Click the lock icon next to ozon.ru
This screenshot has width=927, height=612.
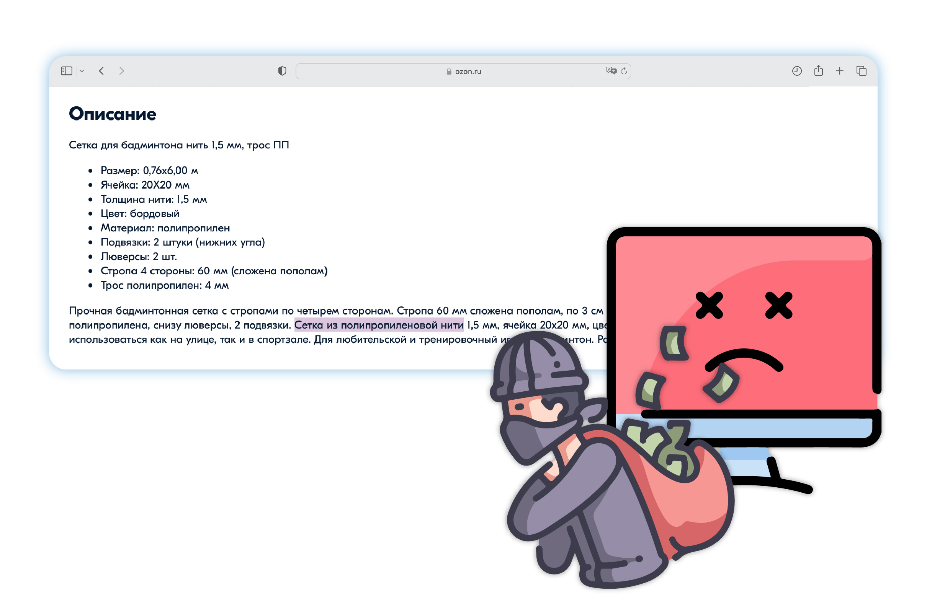pos(449,72)
